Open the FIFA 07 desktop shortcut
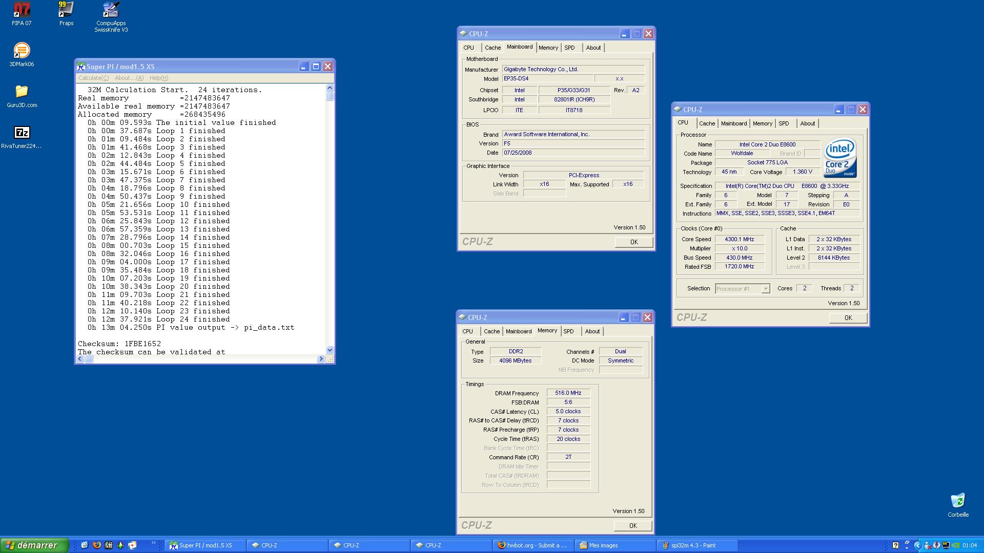Viewport: 984px width, 553px height. [22, 14]
